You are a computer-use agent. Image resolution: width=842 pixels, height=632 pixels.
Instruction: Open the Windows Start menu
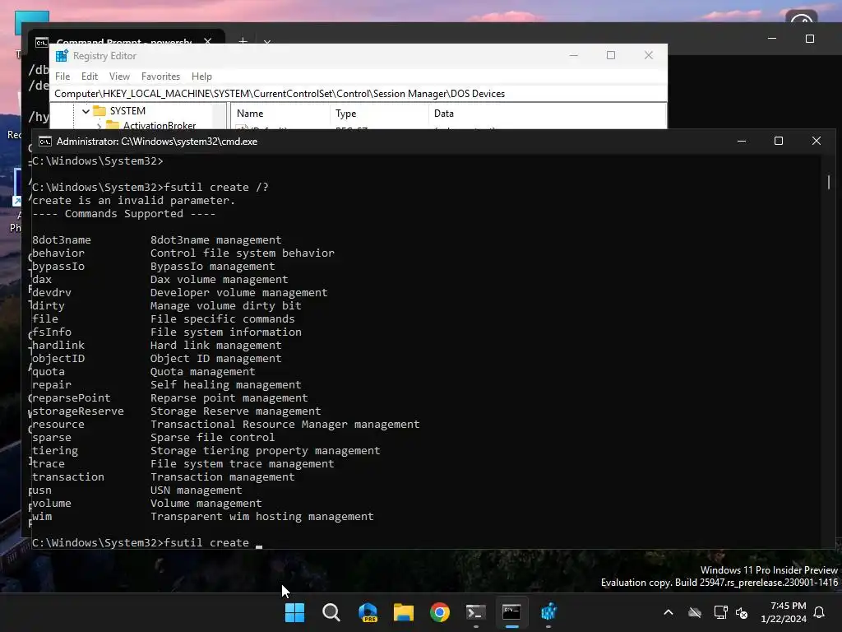294,612
